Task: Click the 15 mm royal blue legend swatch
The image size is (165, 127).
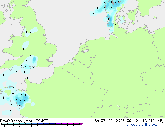Action: pyautogui.click(x=41, y=124)
